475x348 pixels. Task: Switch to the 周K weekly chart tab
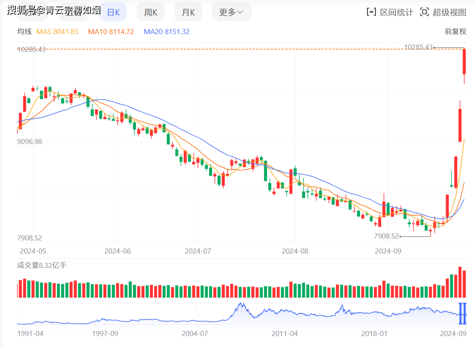click(150, 12)
